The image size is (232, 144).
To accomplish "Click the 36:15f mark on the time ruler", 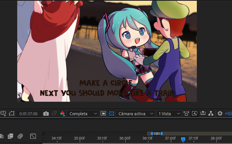I will click(147, 138).
